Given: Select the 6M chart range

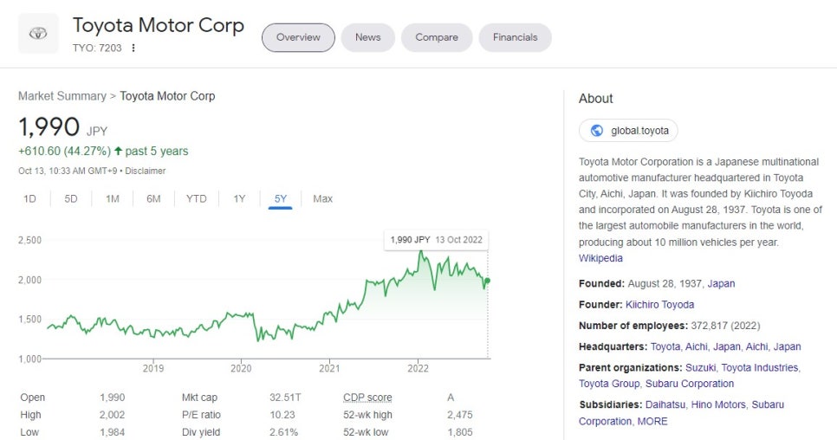Looking at the screenshot, I should pos(153,199).
